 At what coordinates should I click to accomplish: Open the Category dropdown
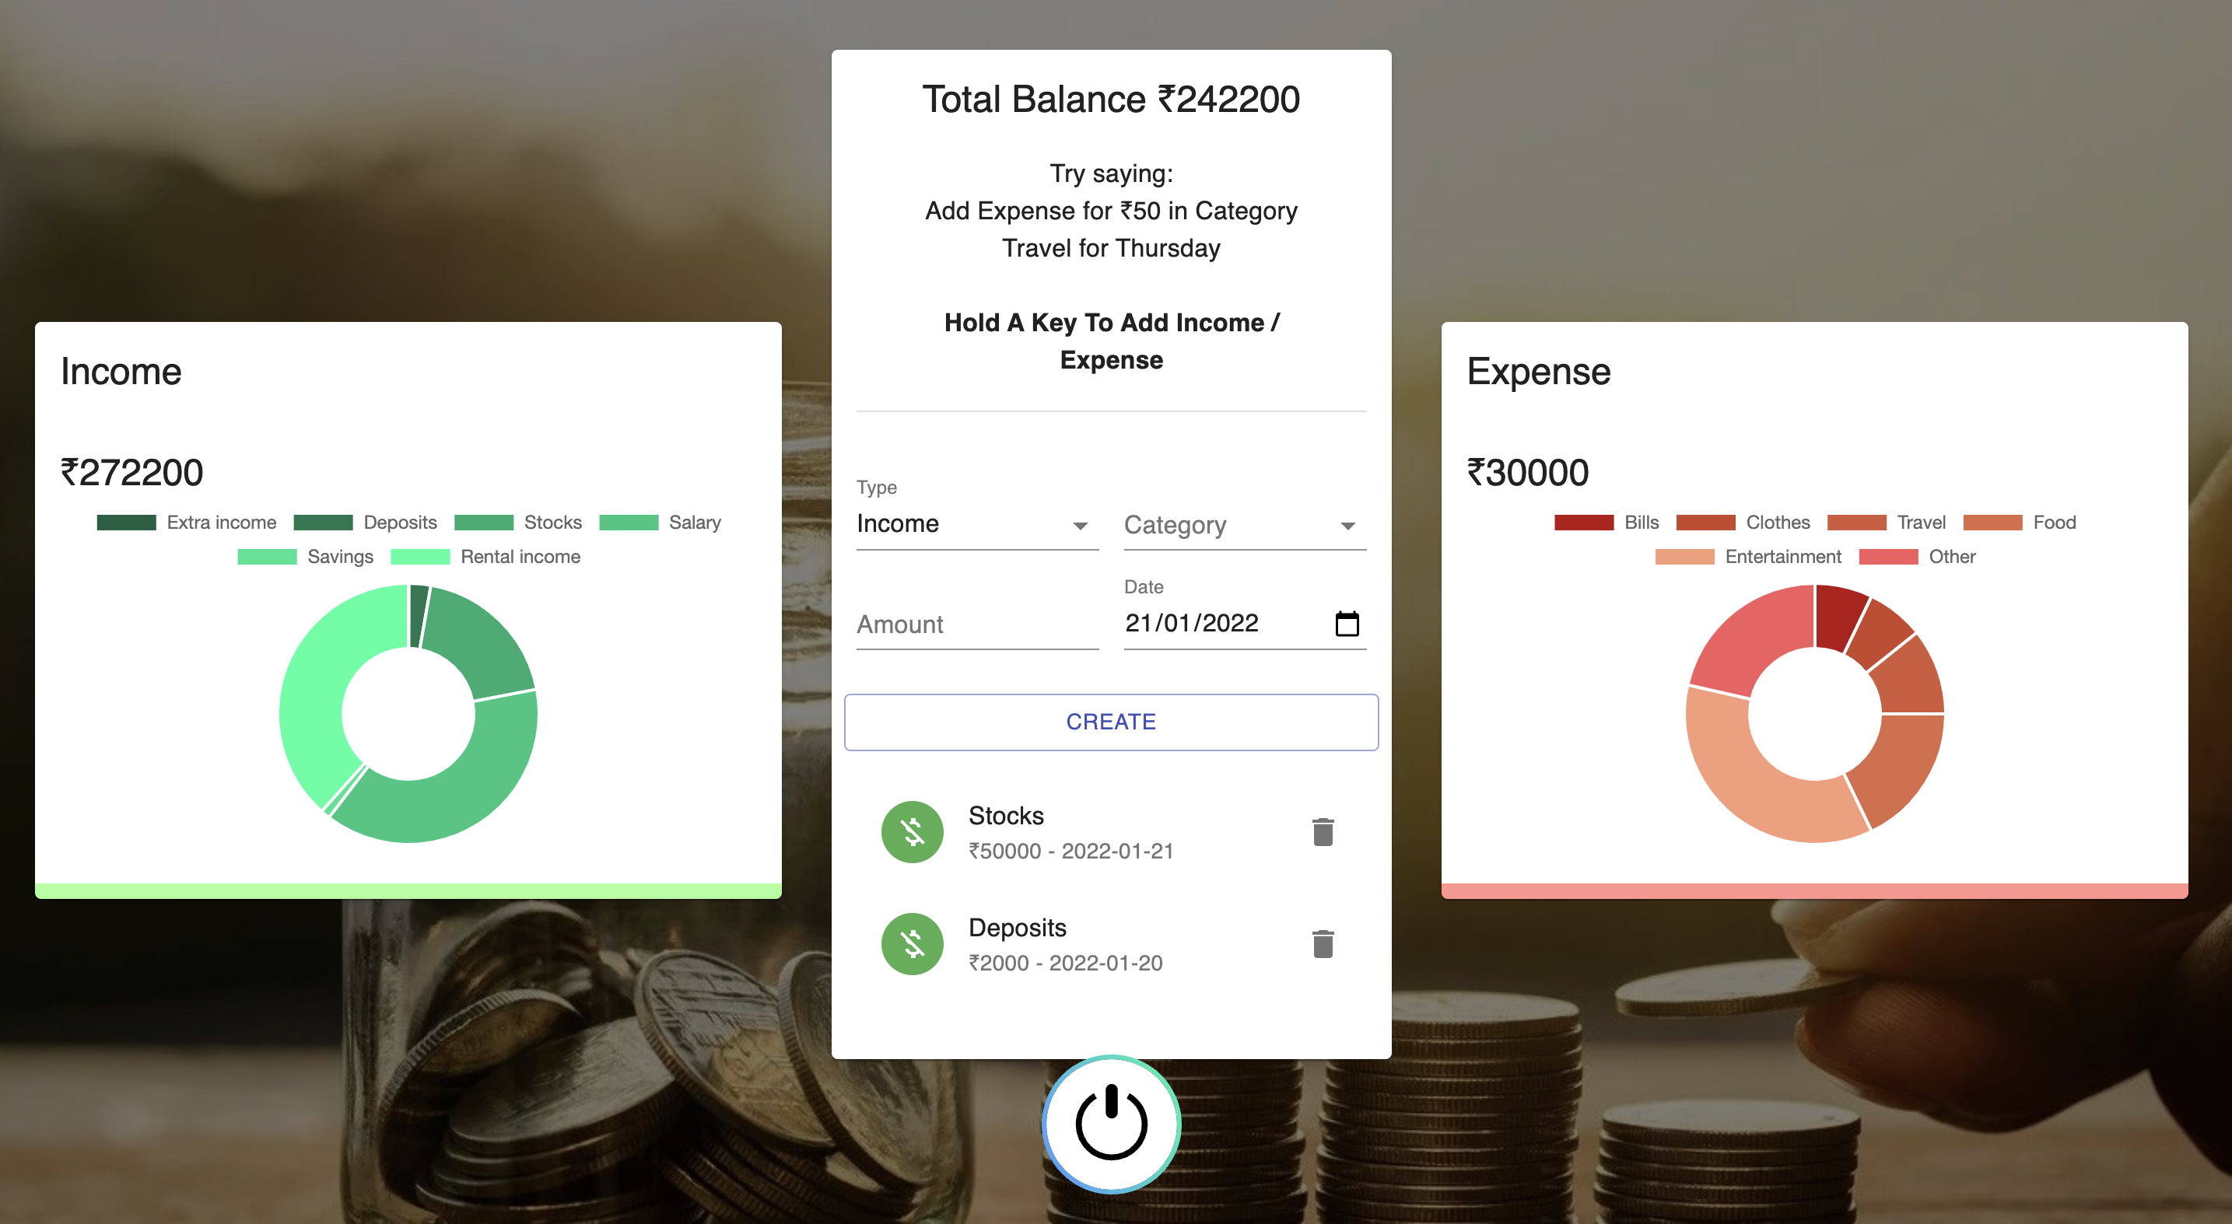click(x=1244, y=524)
